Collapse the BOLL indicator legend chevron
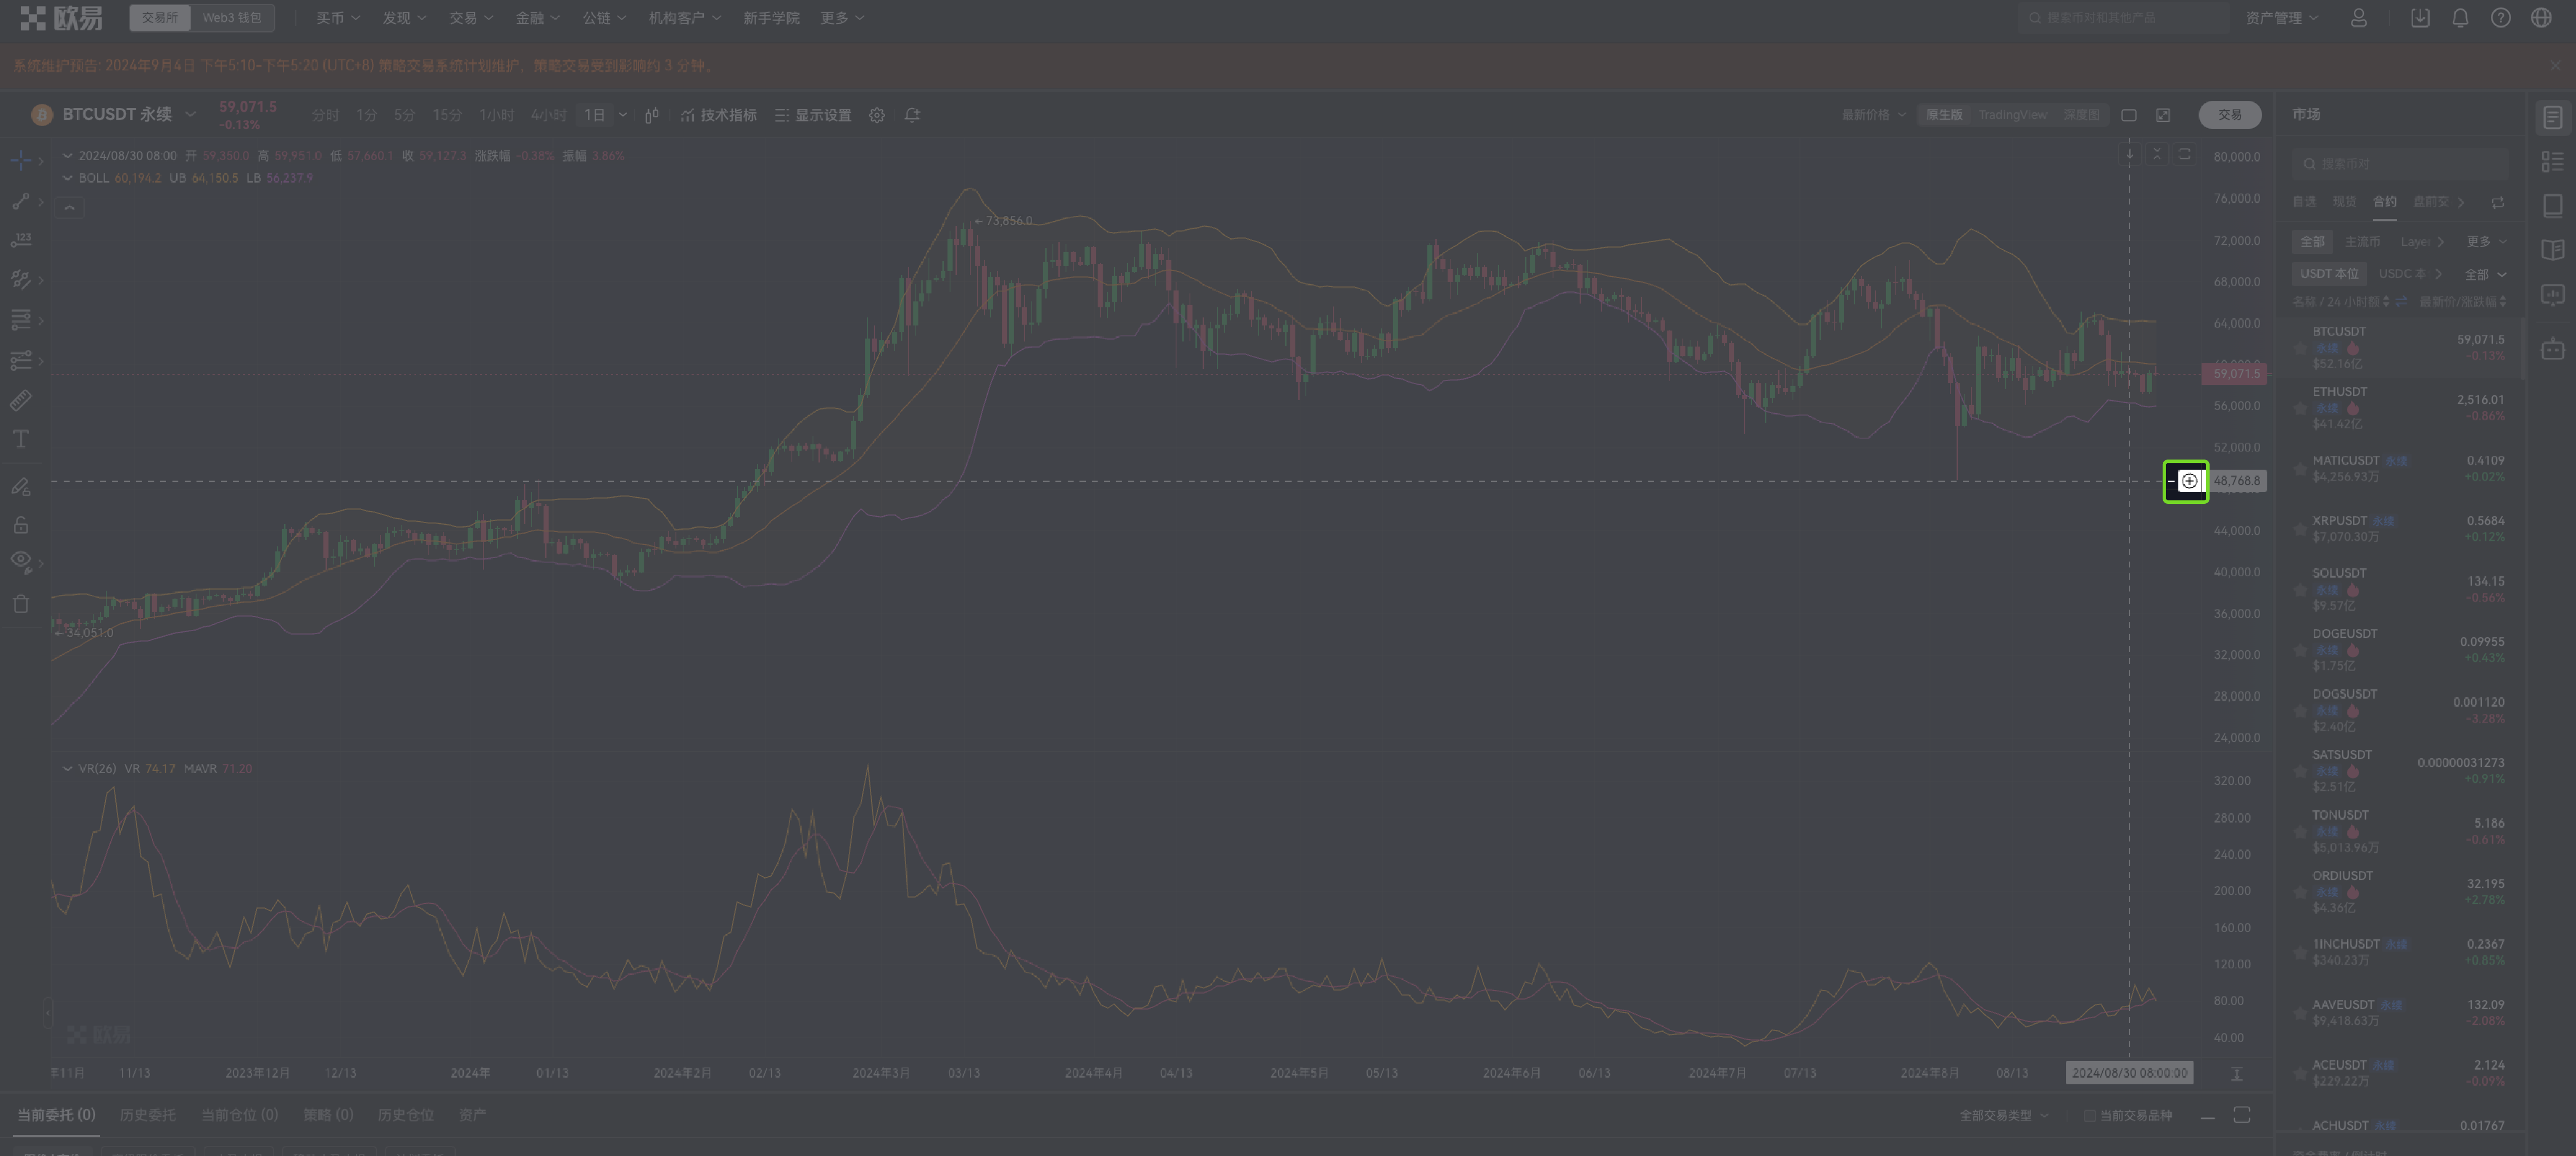Image resolution: width=2576 pixels, height=1156 pixels. click(x=67, y=178)
